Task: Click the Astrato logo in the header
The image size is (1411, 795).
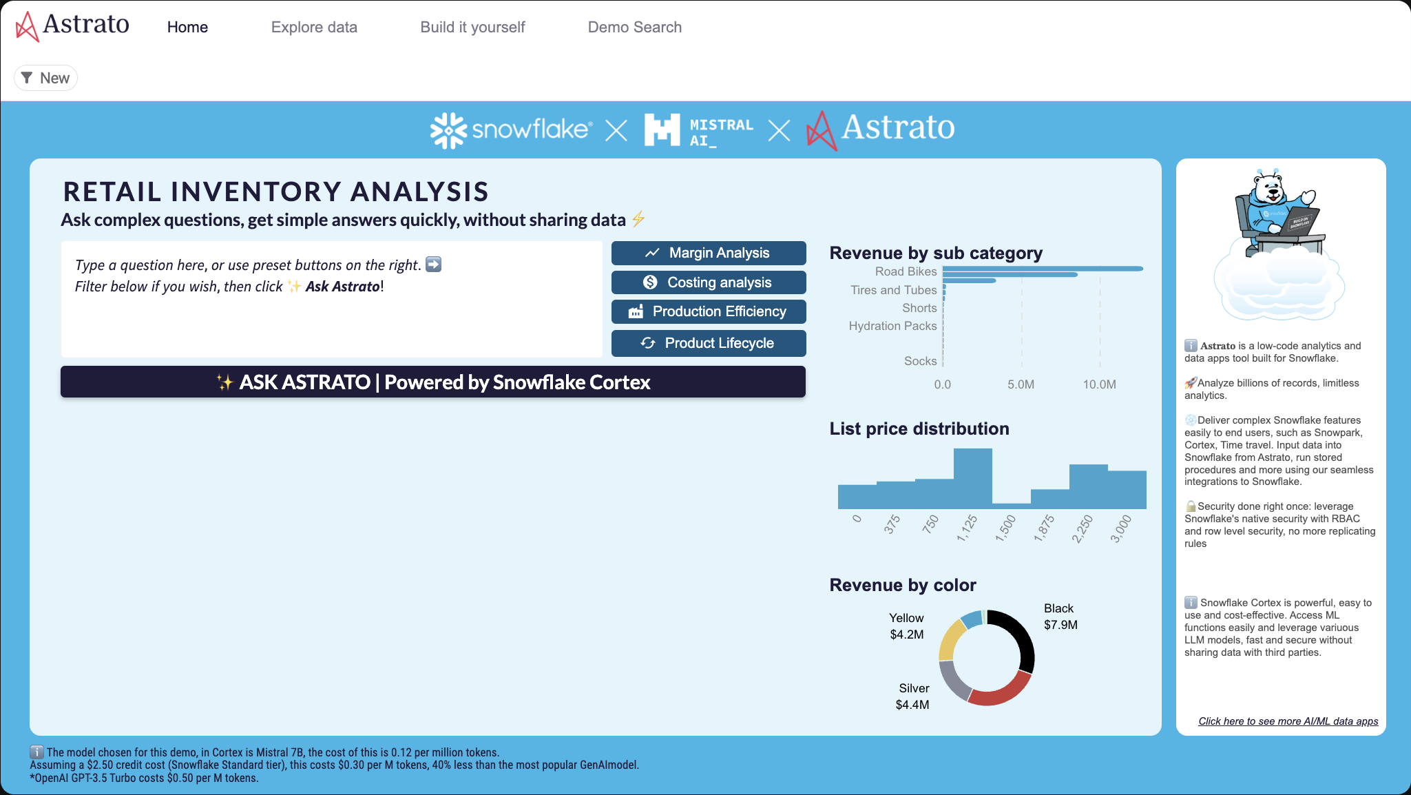Action: point(72,26)
